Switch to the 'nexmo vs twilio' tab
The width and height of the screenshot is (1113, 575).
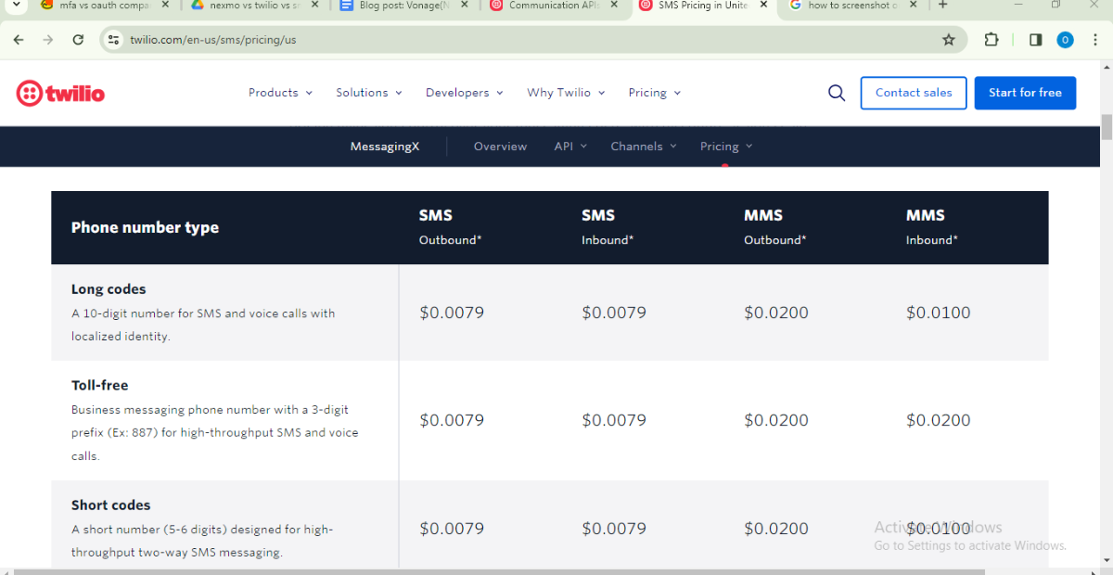tap(253, 5)
